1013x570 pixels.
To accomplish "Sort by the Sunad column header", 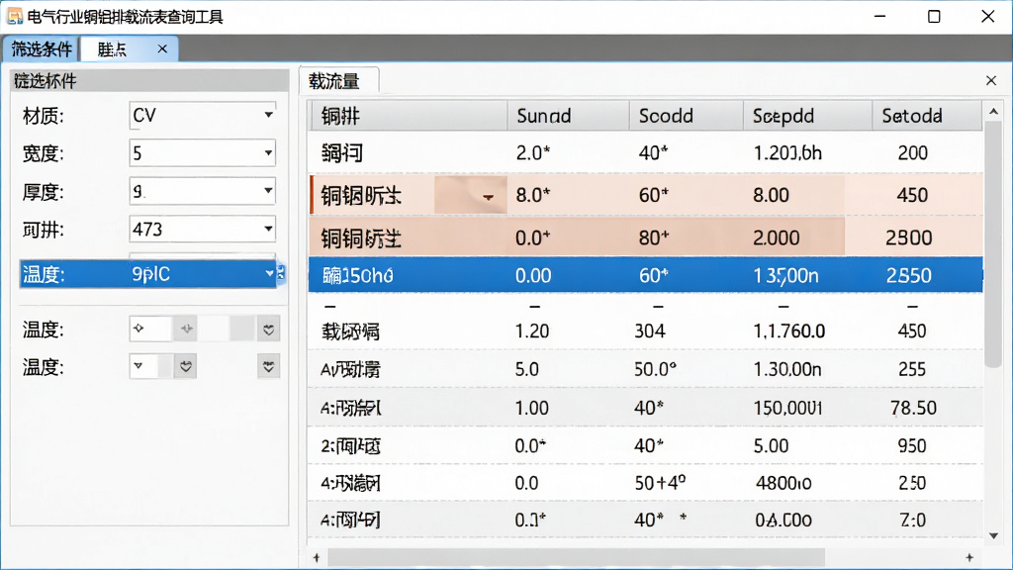I will 569,116.
